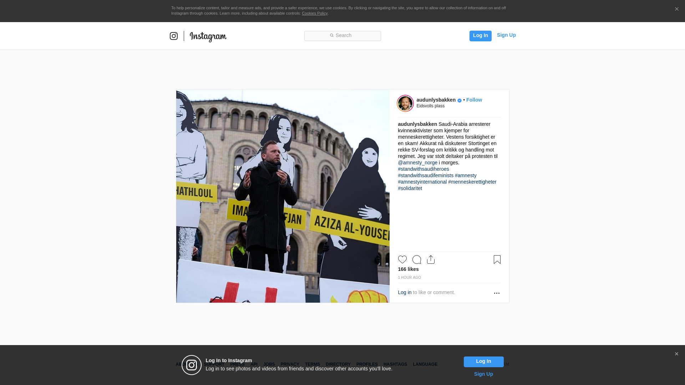Viewport: 685px width, 385px height.
Task: Dismiss the cookie notice banner
Action: click(676, 9)
